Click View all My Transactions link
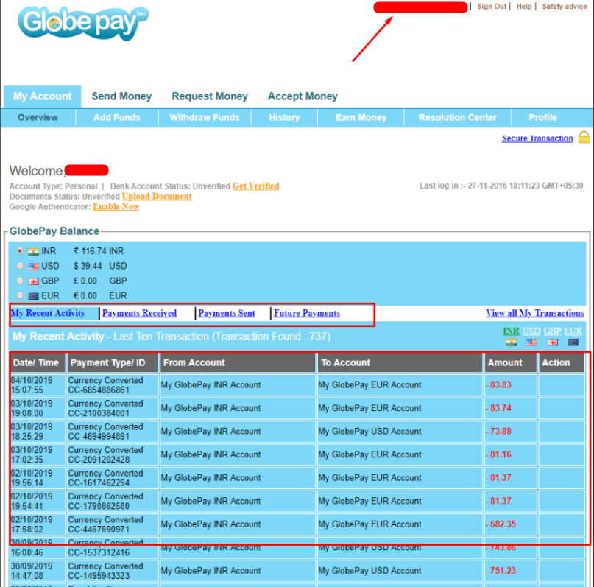Image resolution: width=594 pixels, height=587 pixels. (x=534, y=313)
